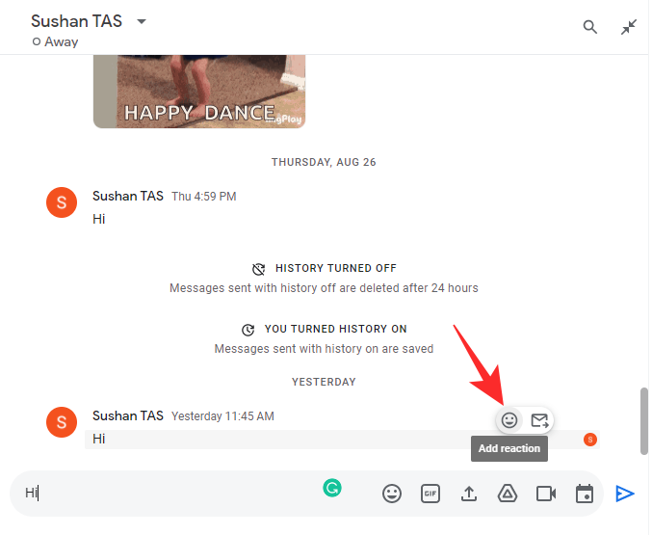This screenshot has height=535, width=652.
Task: Click the Away status label
Action: click(61, 41)
